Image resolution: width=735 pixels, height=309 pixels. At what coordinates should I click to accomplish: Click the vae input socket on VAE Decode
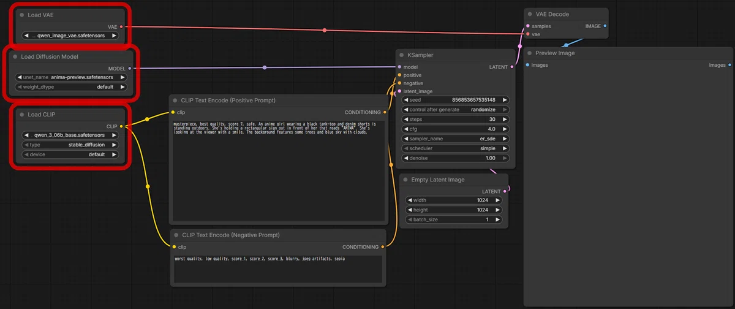[x=527, y=34]
